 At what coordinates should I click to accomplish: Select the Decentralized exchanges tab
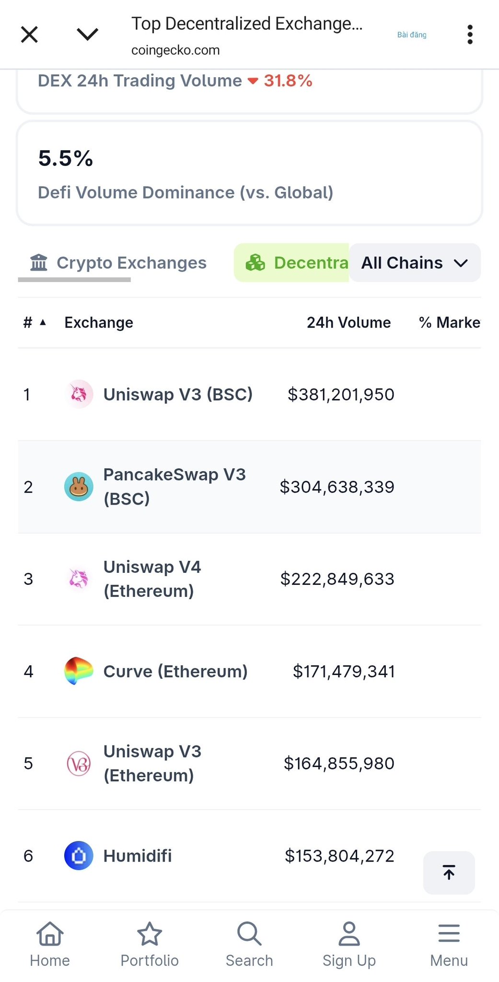(x=296, y=263)
